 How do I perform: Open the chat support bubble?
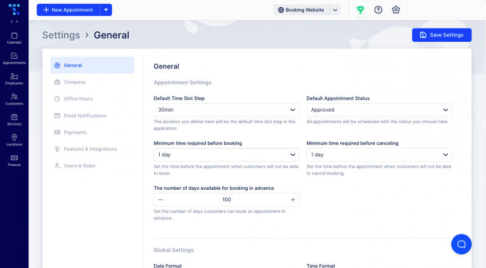click(x=461, y=244)
